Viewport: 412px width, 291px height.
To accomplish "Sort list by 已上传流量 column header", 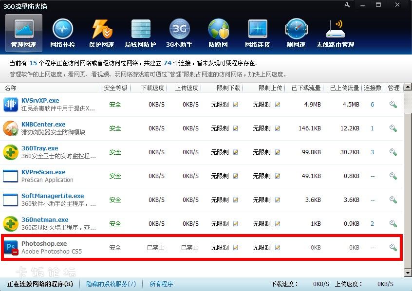I will pyautogui.click(x=344, y=88).
